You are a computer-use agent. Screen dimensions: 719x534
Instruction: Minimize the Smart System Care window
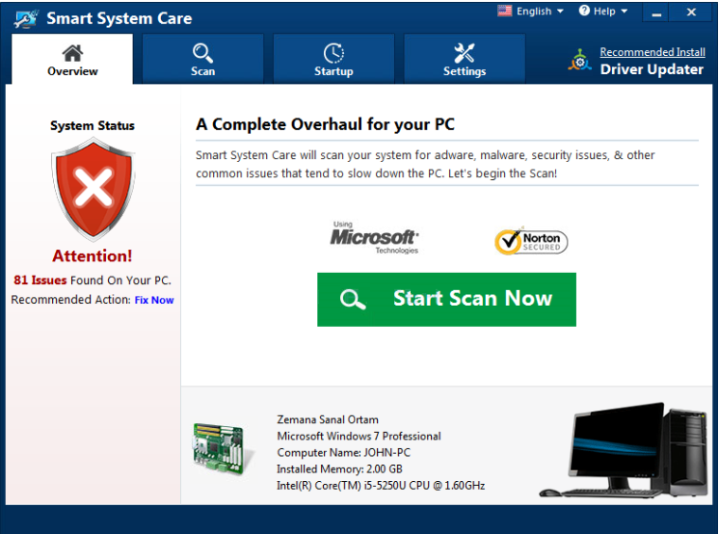656,13
